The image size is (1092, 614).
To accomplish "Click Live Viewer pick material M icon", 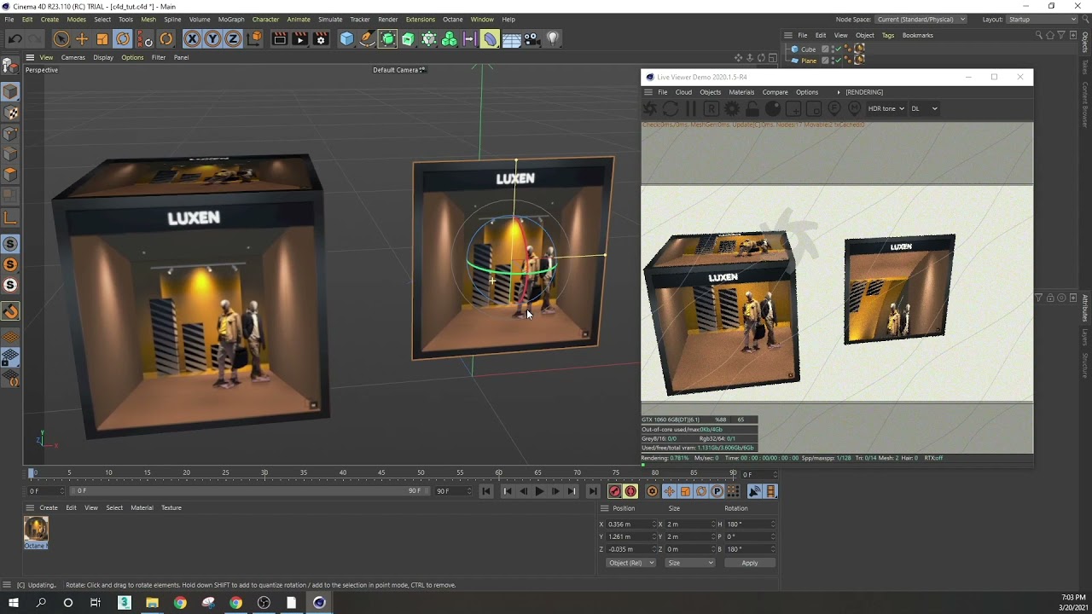I will point(855,108).
